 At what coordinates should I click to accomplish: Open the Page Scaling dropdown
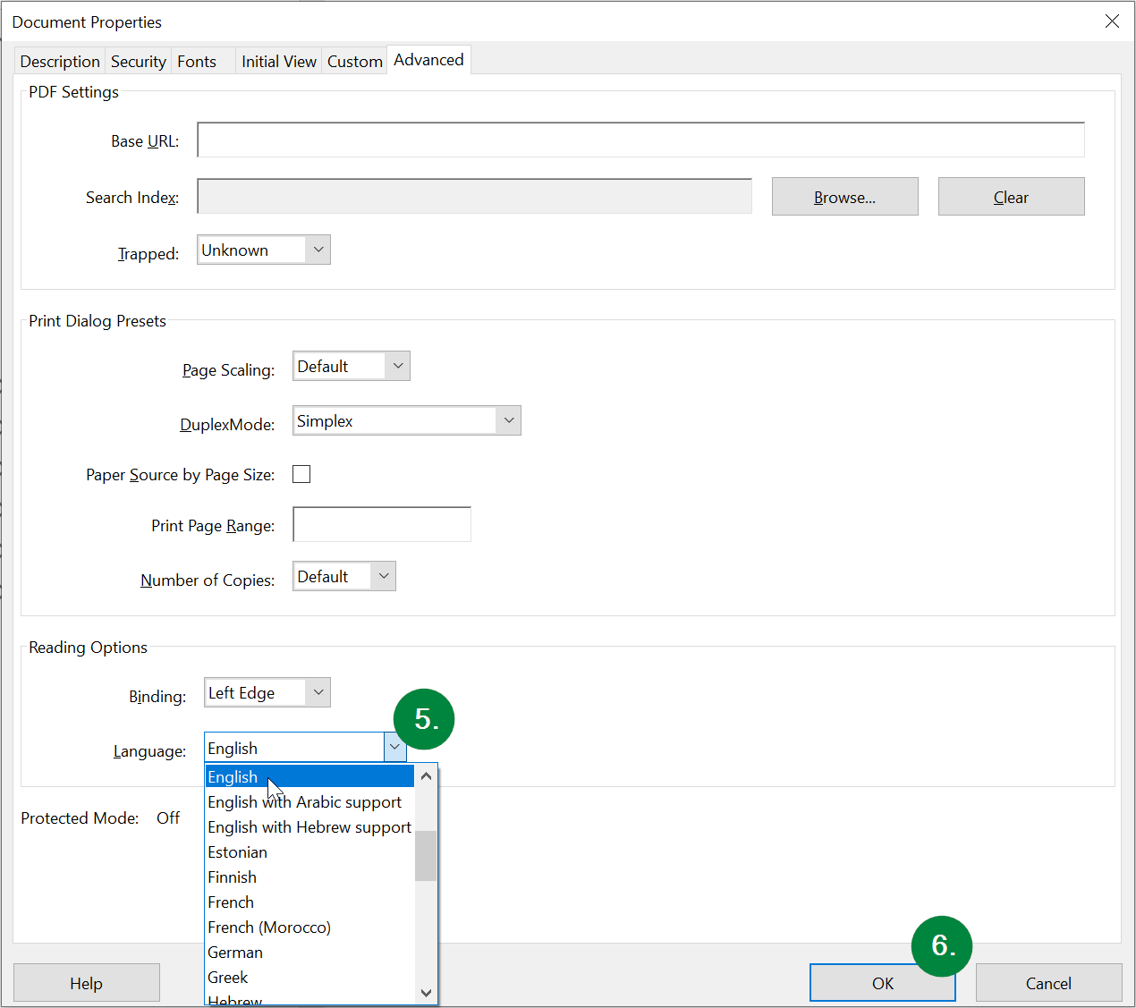[x=352, y=366]
